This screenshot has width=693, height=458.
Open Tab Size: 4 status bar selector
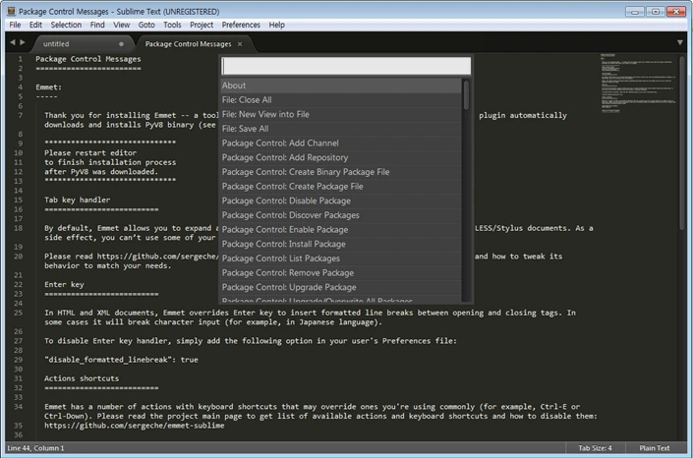coord(595,448)
